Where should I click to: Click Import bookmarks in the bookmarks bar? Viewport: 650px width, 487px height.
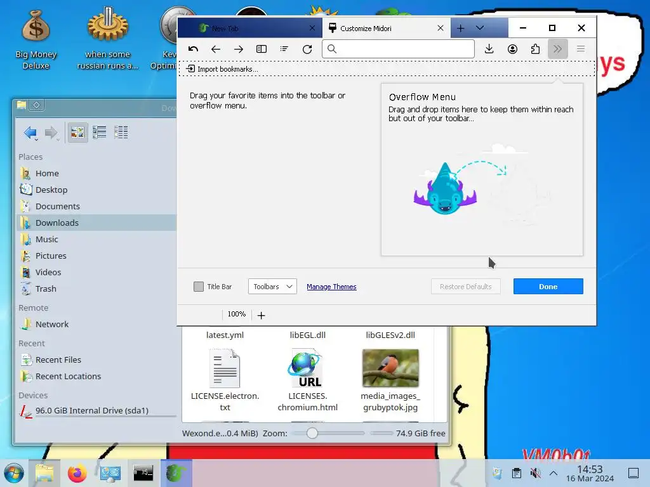pyautogui.click(x=222, y=69)
